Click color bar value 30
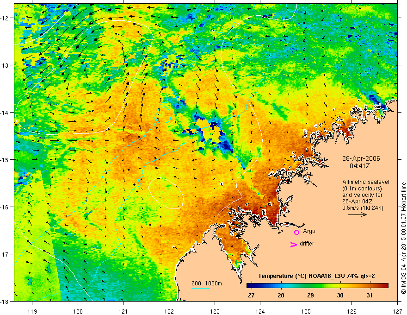Viewport: 407px width, 315px height. (340, 295)
